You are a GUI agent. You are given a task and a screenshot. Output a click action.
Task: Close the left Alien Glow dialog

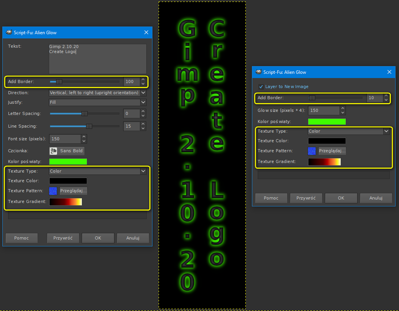[x=146, y=32]
